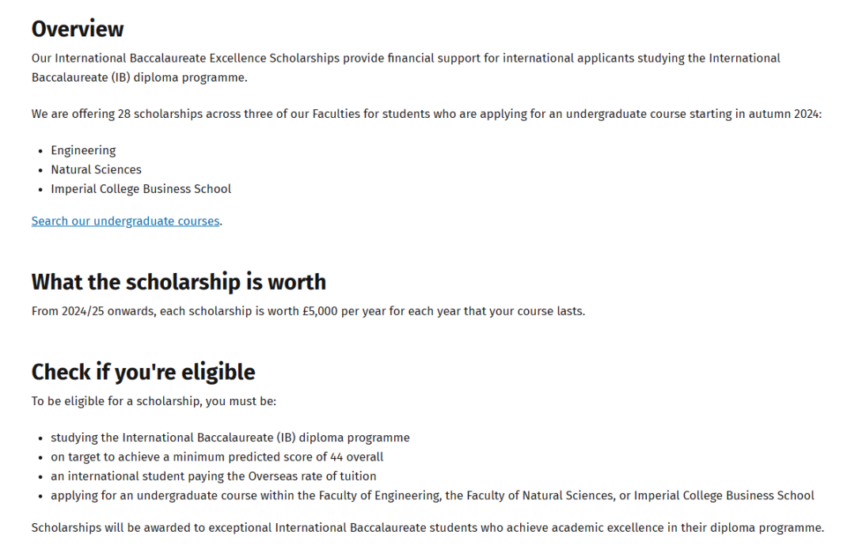The width and height of the screenshot is (855, 546).
Task: Click the Natural Sciences list item
Action: tap(96, 169)
